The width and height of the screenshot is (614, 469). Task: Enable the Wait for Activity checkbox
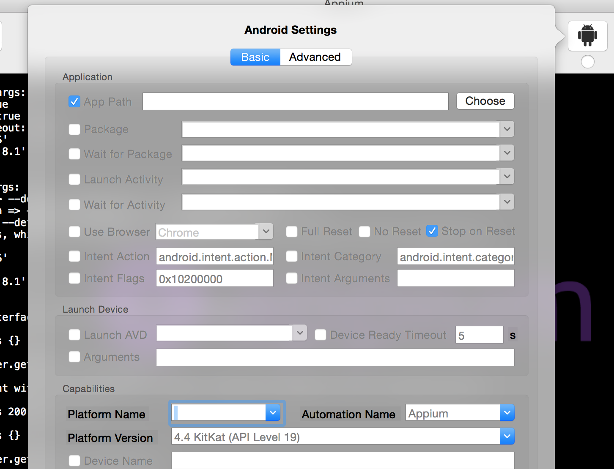74,205
